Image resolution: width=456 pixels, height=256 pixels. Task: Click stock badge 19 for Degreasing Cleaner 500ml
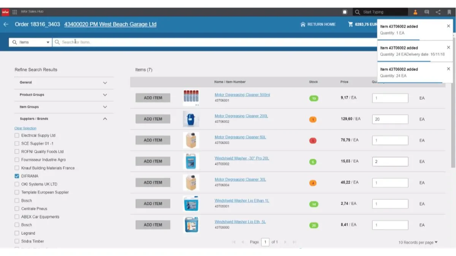(314, 99)
